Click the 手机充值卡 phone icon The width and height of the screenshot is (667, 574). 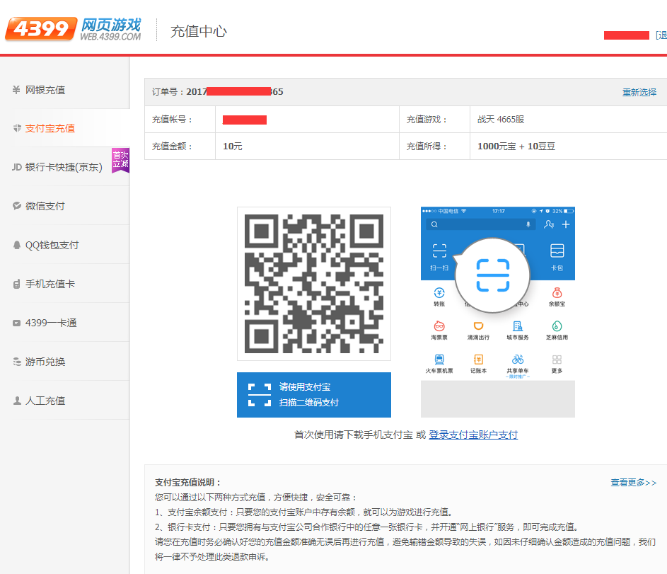click(x=17, y=284)
